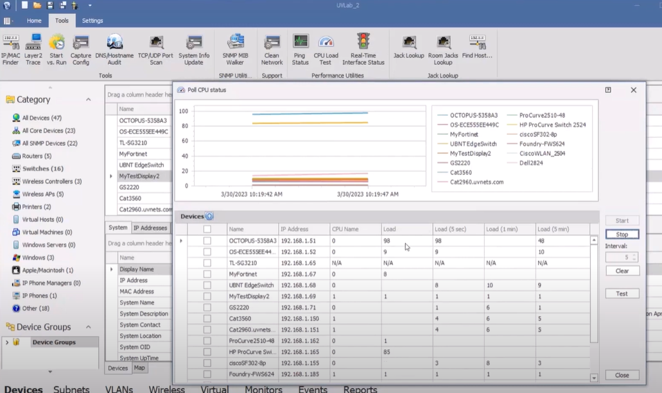Open Clean Network tool
Screen dimensions: 662x393
[272, 50]
